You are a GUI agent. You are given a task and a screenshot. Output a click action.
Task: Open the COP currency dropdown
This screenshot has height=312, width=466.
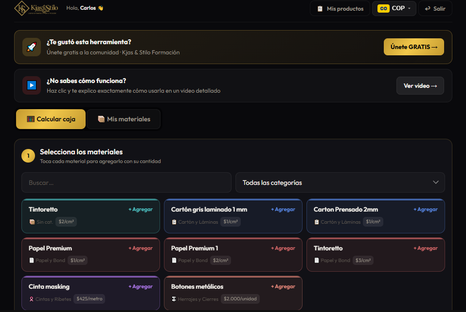pyautogui.click(x=394, y=8)
